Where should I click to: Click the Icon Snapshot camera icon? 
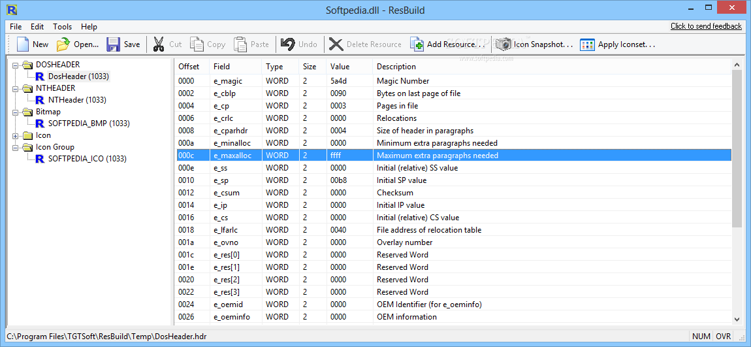click(503, 44)
